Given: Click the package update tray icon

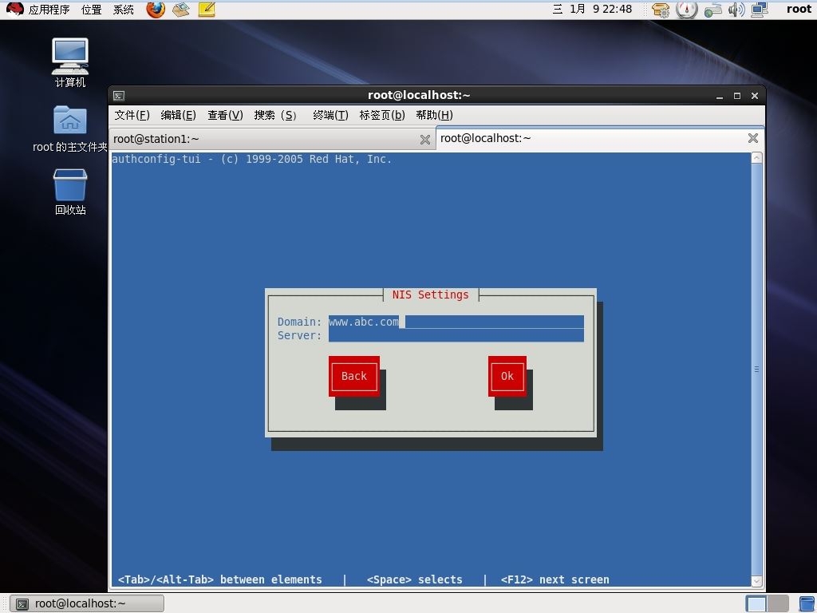Looking at the screenshot, I should point(660,10).
